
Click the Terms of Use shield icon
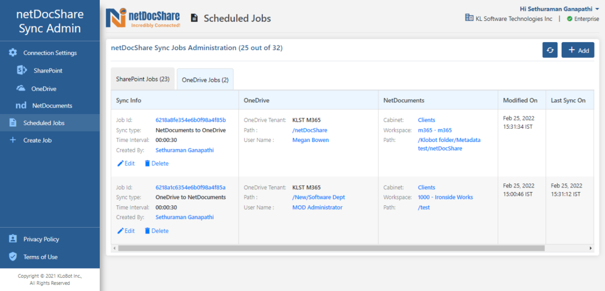tap(13, 256)
